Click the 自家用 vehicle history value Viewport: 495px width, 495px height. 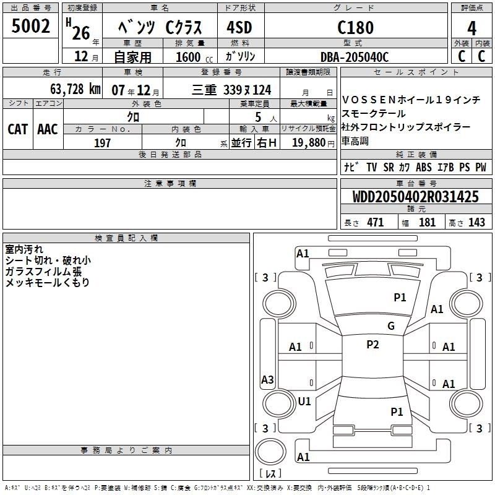click(x=132, y=57)
